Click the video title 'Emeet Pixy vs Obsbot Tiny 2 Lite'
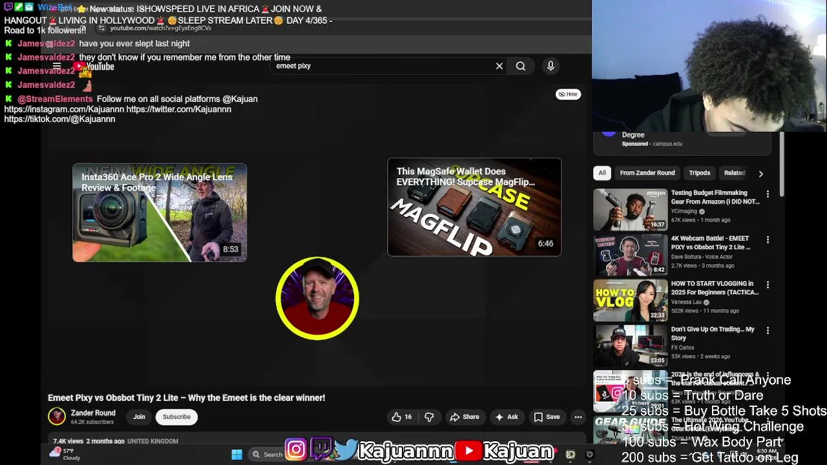Viewport: 827px width, 465px height. click(186, 398)
